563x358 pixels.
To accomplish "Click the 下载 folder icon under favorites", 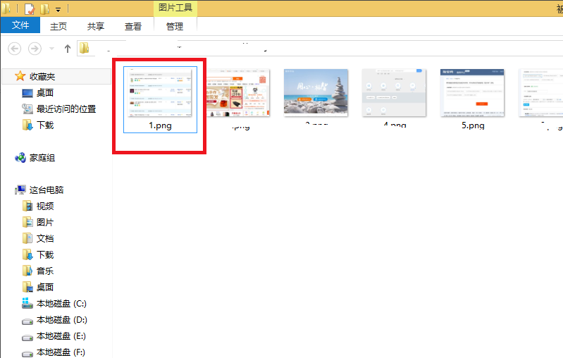I will pyautogui.click(x=27, y=125).
